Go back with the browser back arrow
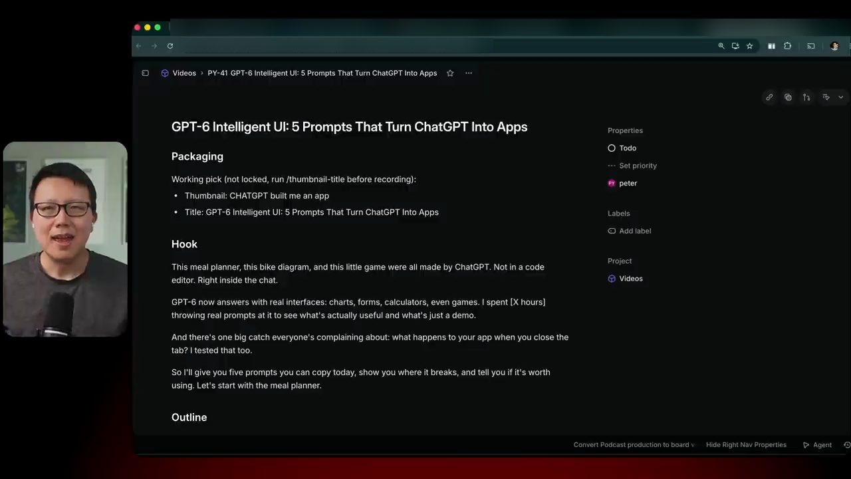 [139, 46]
